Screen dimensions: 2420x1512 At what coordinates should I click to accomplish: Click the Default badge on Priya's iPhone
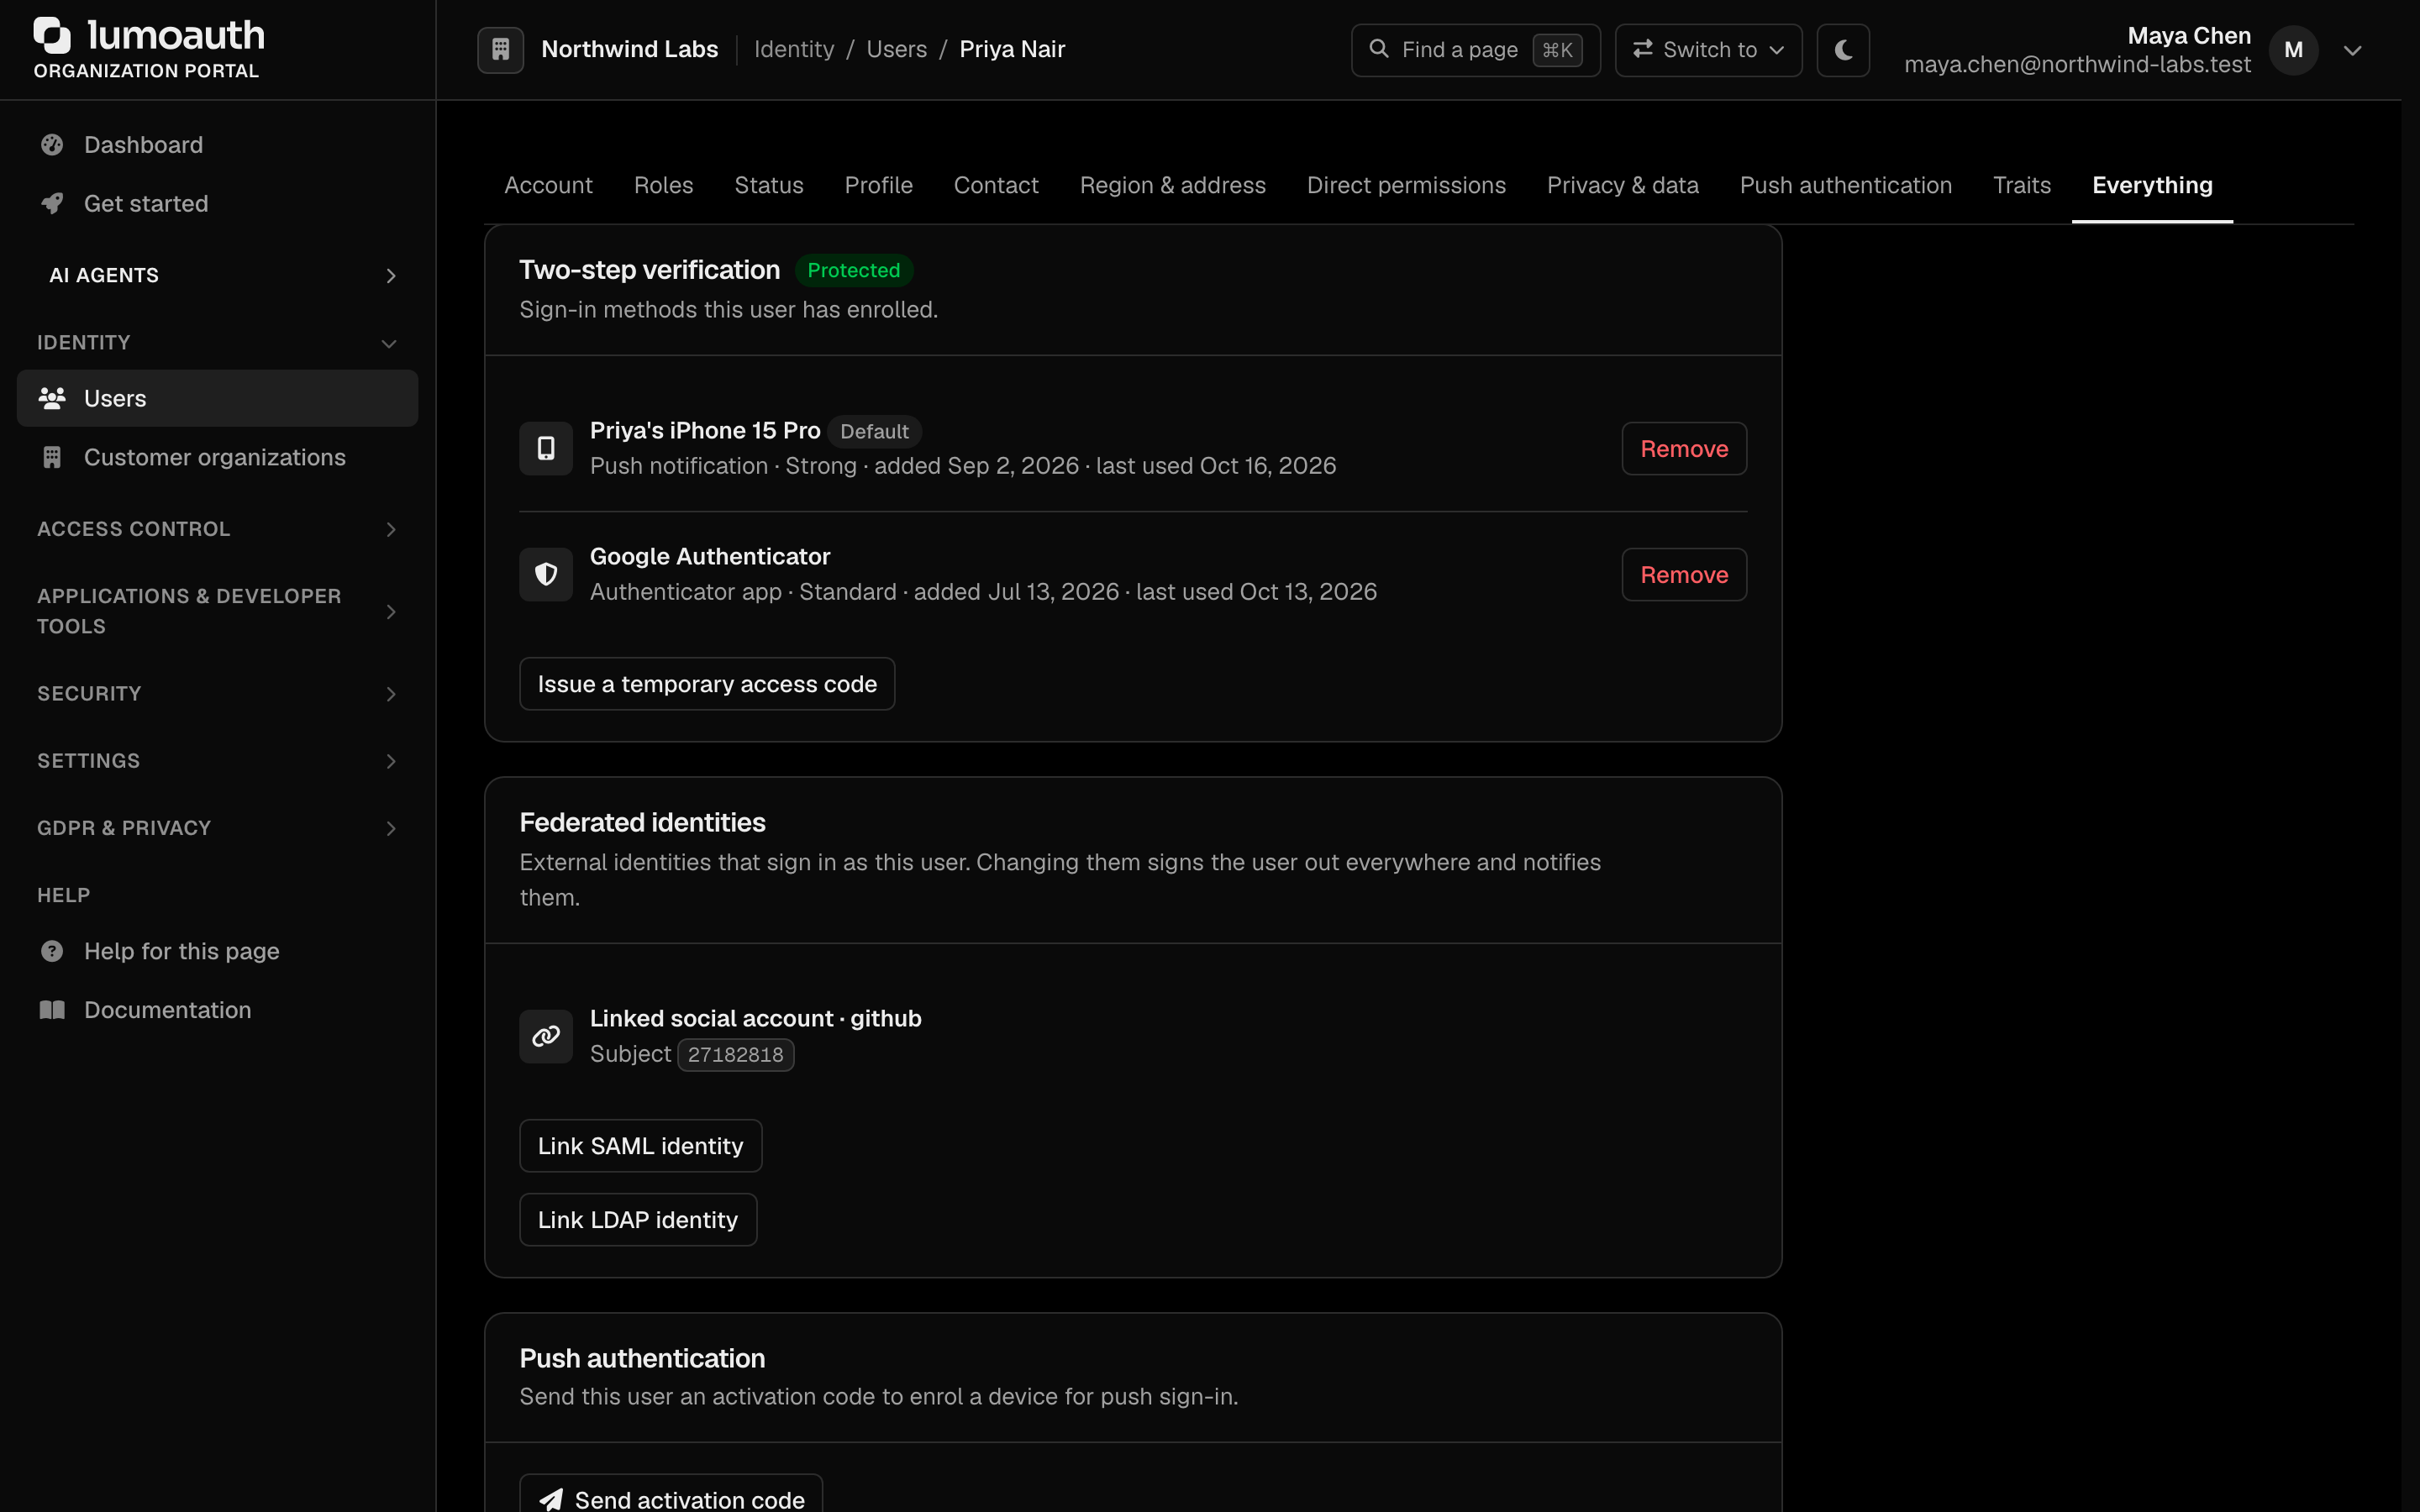(874, 431)
